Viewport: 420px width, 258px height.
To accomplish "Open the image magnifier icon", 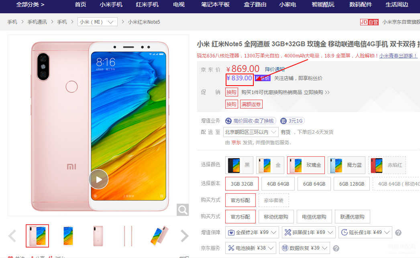I will tap(183, 210).
